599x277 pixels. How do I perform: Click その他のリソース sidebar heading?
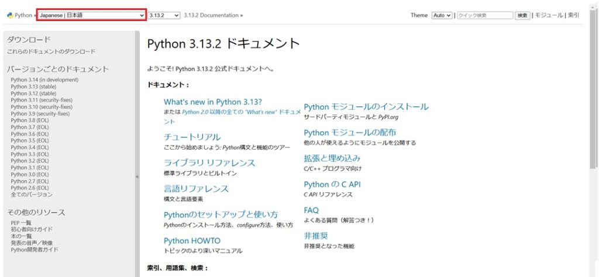click(36, 212)
